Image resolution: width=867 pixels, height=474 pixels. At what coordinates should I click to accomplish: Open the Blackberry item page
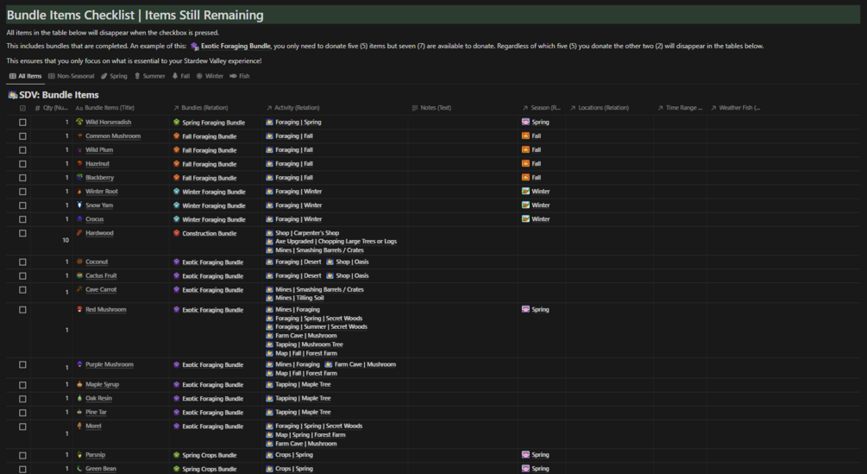[99, 178]
